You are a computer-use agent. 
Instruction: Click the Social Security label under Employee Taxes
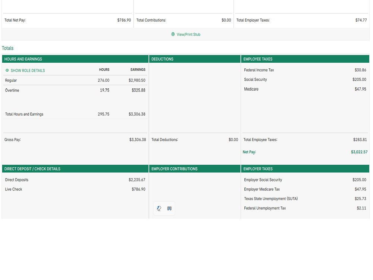click(x=256, y=80)
